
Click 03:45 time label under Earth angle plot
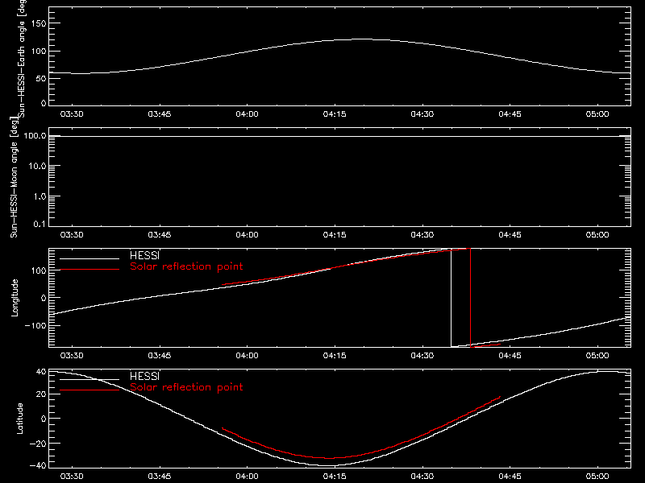pyautogui.click(x=160, y=114)
